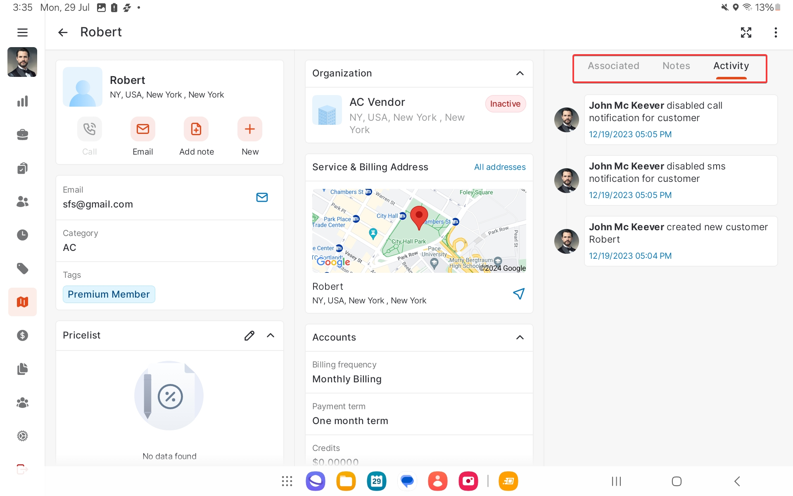Click the New plus icon

click(x=250, y=129)
